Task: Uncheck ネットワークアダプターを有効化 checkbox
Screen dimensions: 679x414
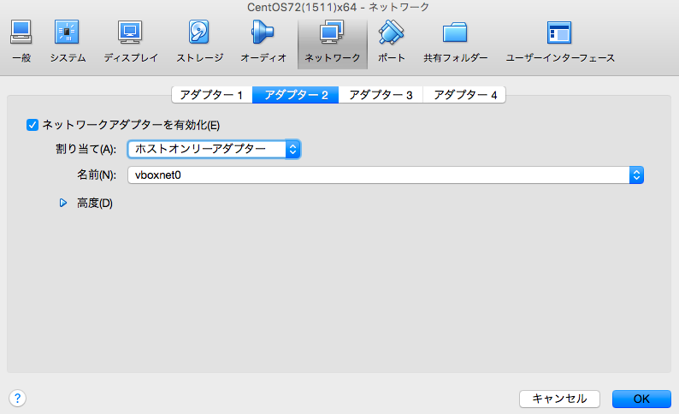Action: tap(32, 125)
